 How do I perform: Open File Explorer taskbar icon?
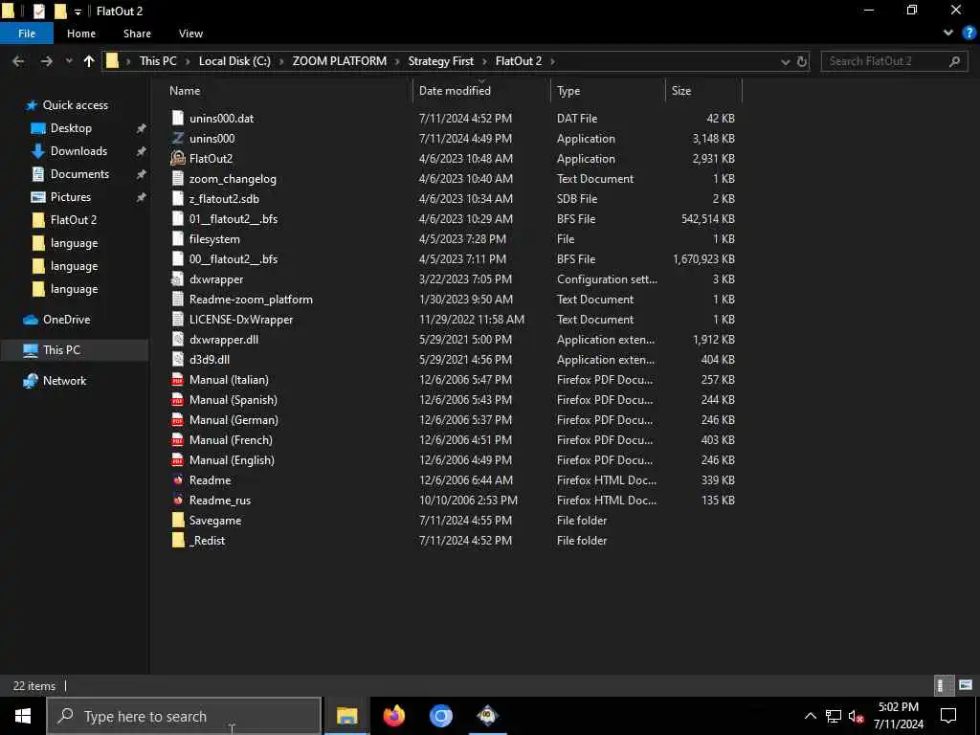(x=346, y=716)
